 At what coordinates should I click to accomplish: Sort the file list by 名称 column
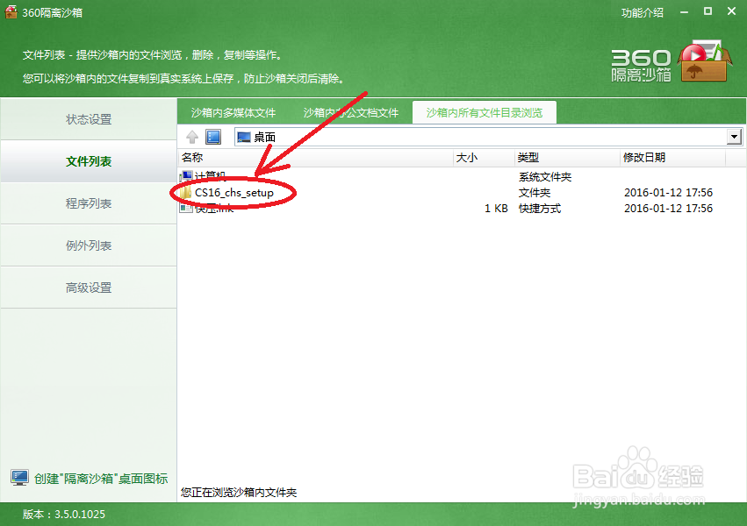[x=190, y=157]
